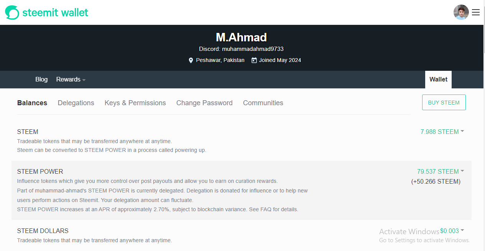Click the Steemit logo icon
The width and height of the screenshot is (485, 251).
tap(12, 13)
